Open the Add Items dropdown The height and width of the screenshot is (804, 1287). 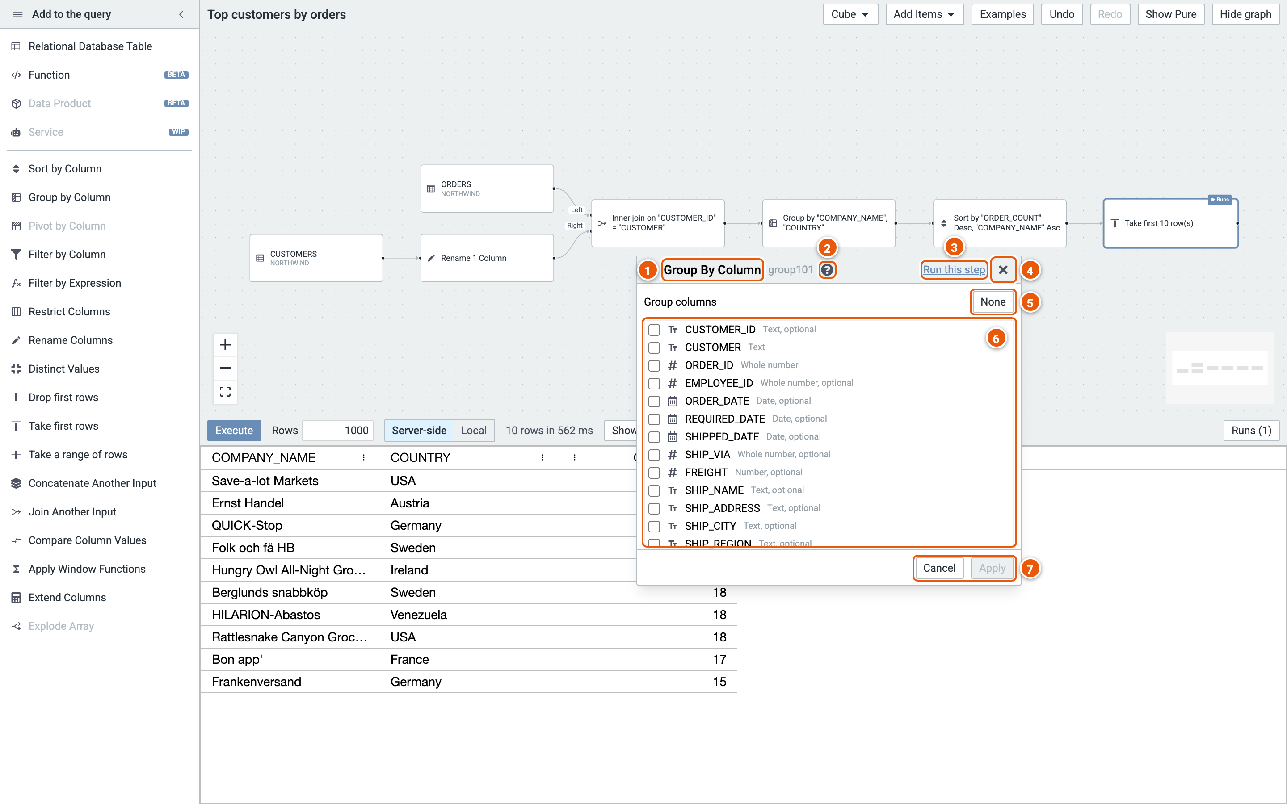pos(924,14)
